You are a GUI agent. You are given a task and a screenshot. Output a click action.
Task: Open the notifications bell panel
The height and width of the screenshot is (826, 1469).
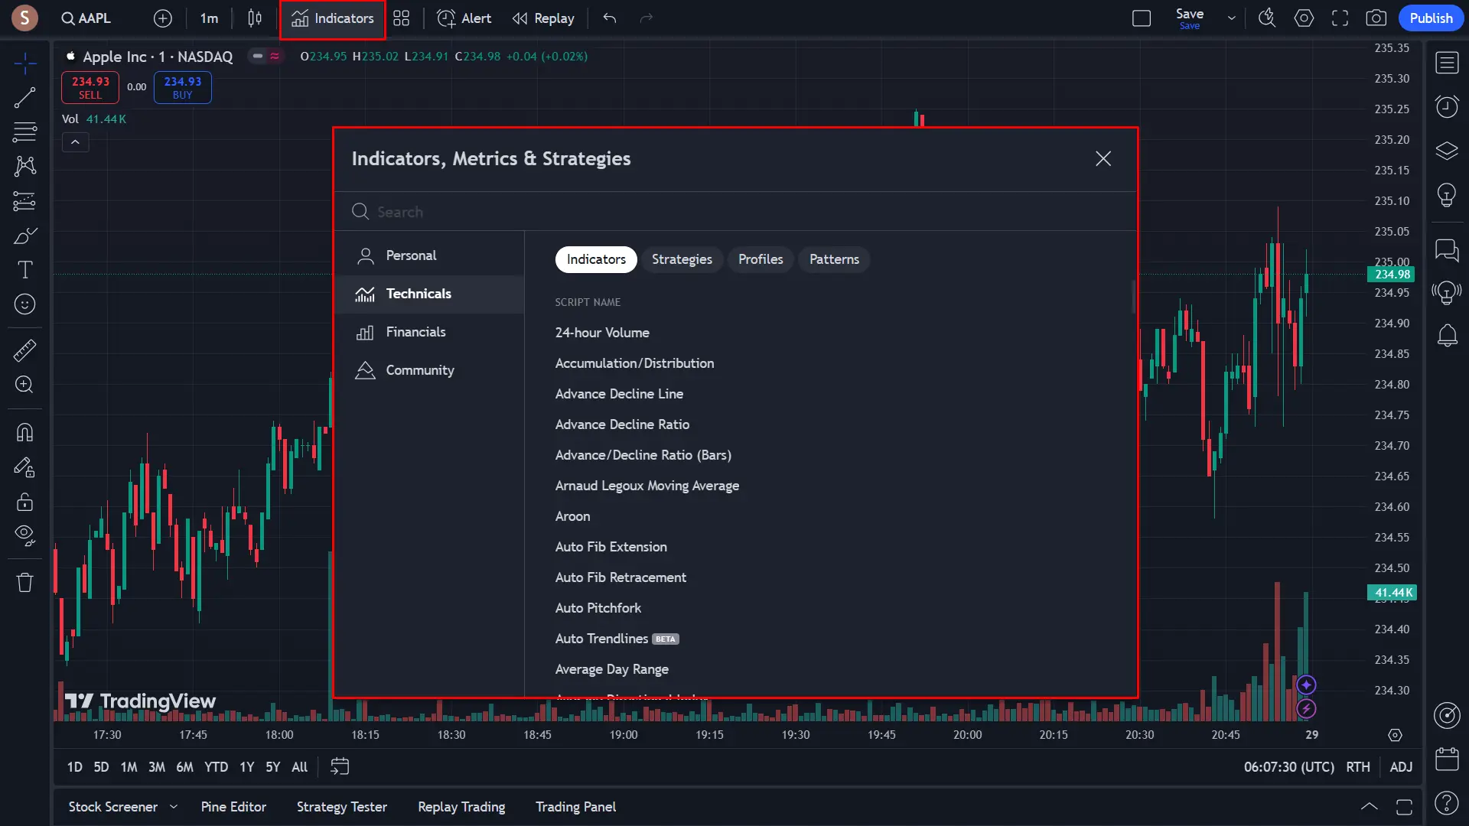[1446, 335]
